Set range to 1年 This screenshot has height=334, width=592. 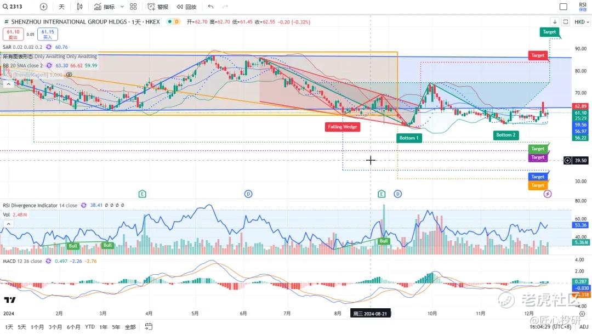click(103, 327)
